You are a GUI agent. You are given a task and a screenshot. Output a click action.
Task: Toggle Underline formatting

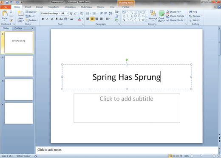point(52,19)
